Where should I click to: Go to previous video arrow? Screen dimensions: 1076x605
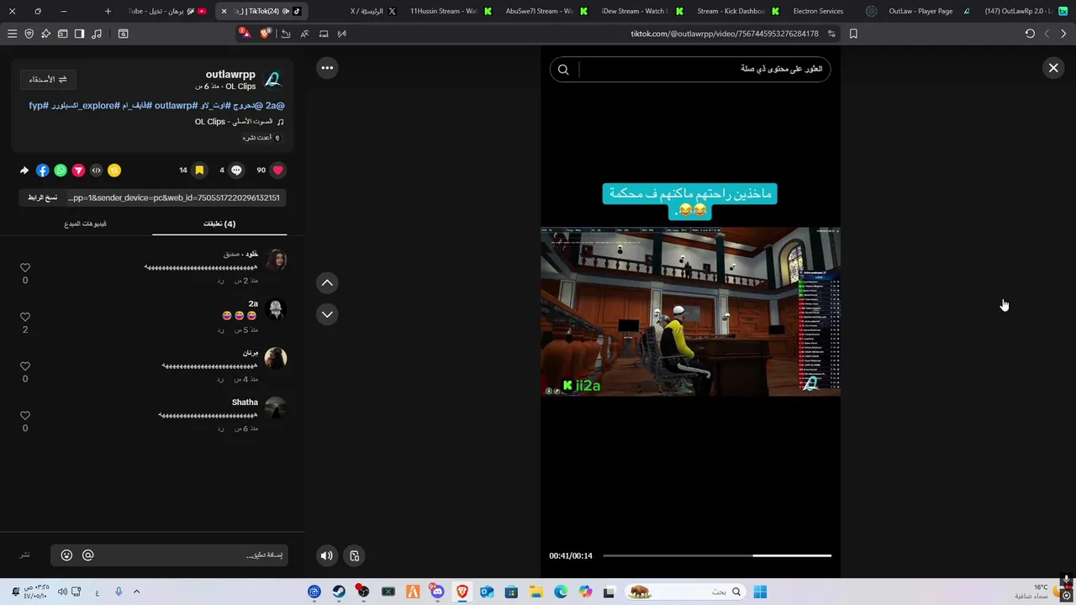tap(327, 283)
